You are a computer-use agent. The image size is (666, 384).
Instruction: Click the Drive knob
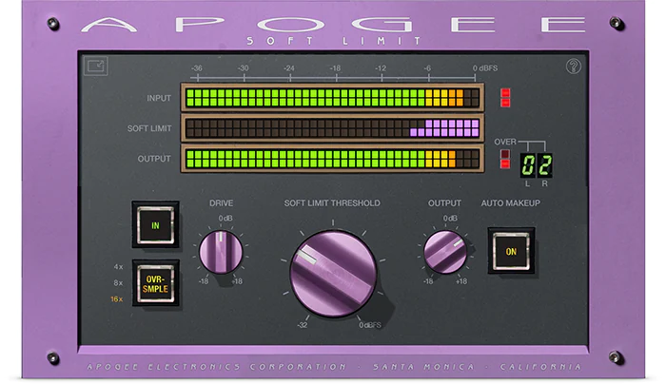221,253
